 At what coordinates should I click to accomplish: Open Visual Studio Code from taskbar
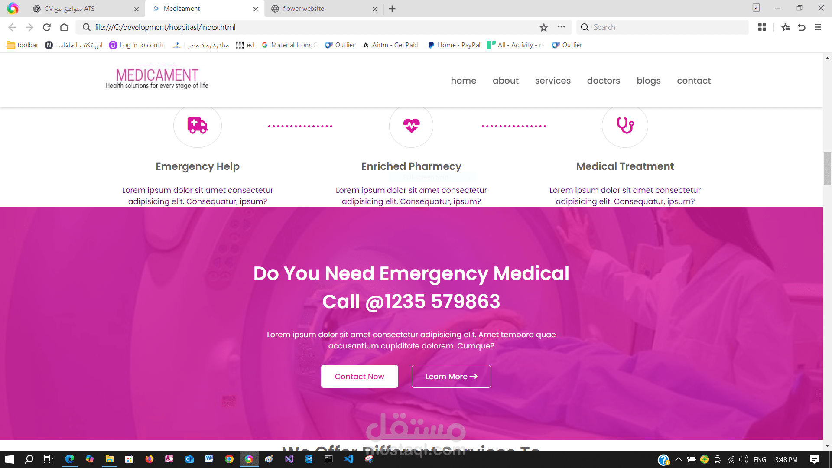(x=349, y=459)
